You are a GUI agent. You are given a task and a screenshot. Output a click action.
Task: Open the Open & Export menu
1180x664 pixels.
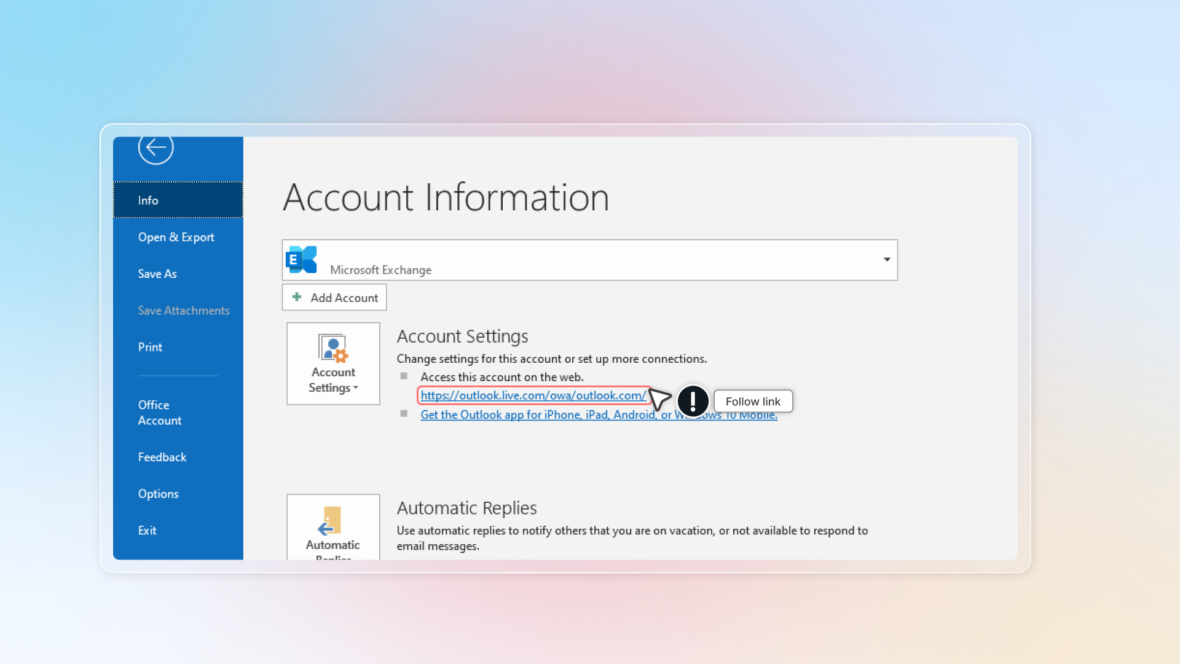pyautogui.click(x=176, y=237)
